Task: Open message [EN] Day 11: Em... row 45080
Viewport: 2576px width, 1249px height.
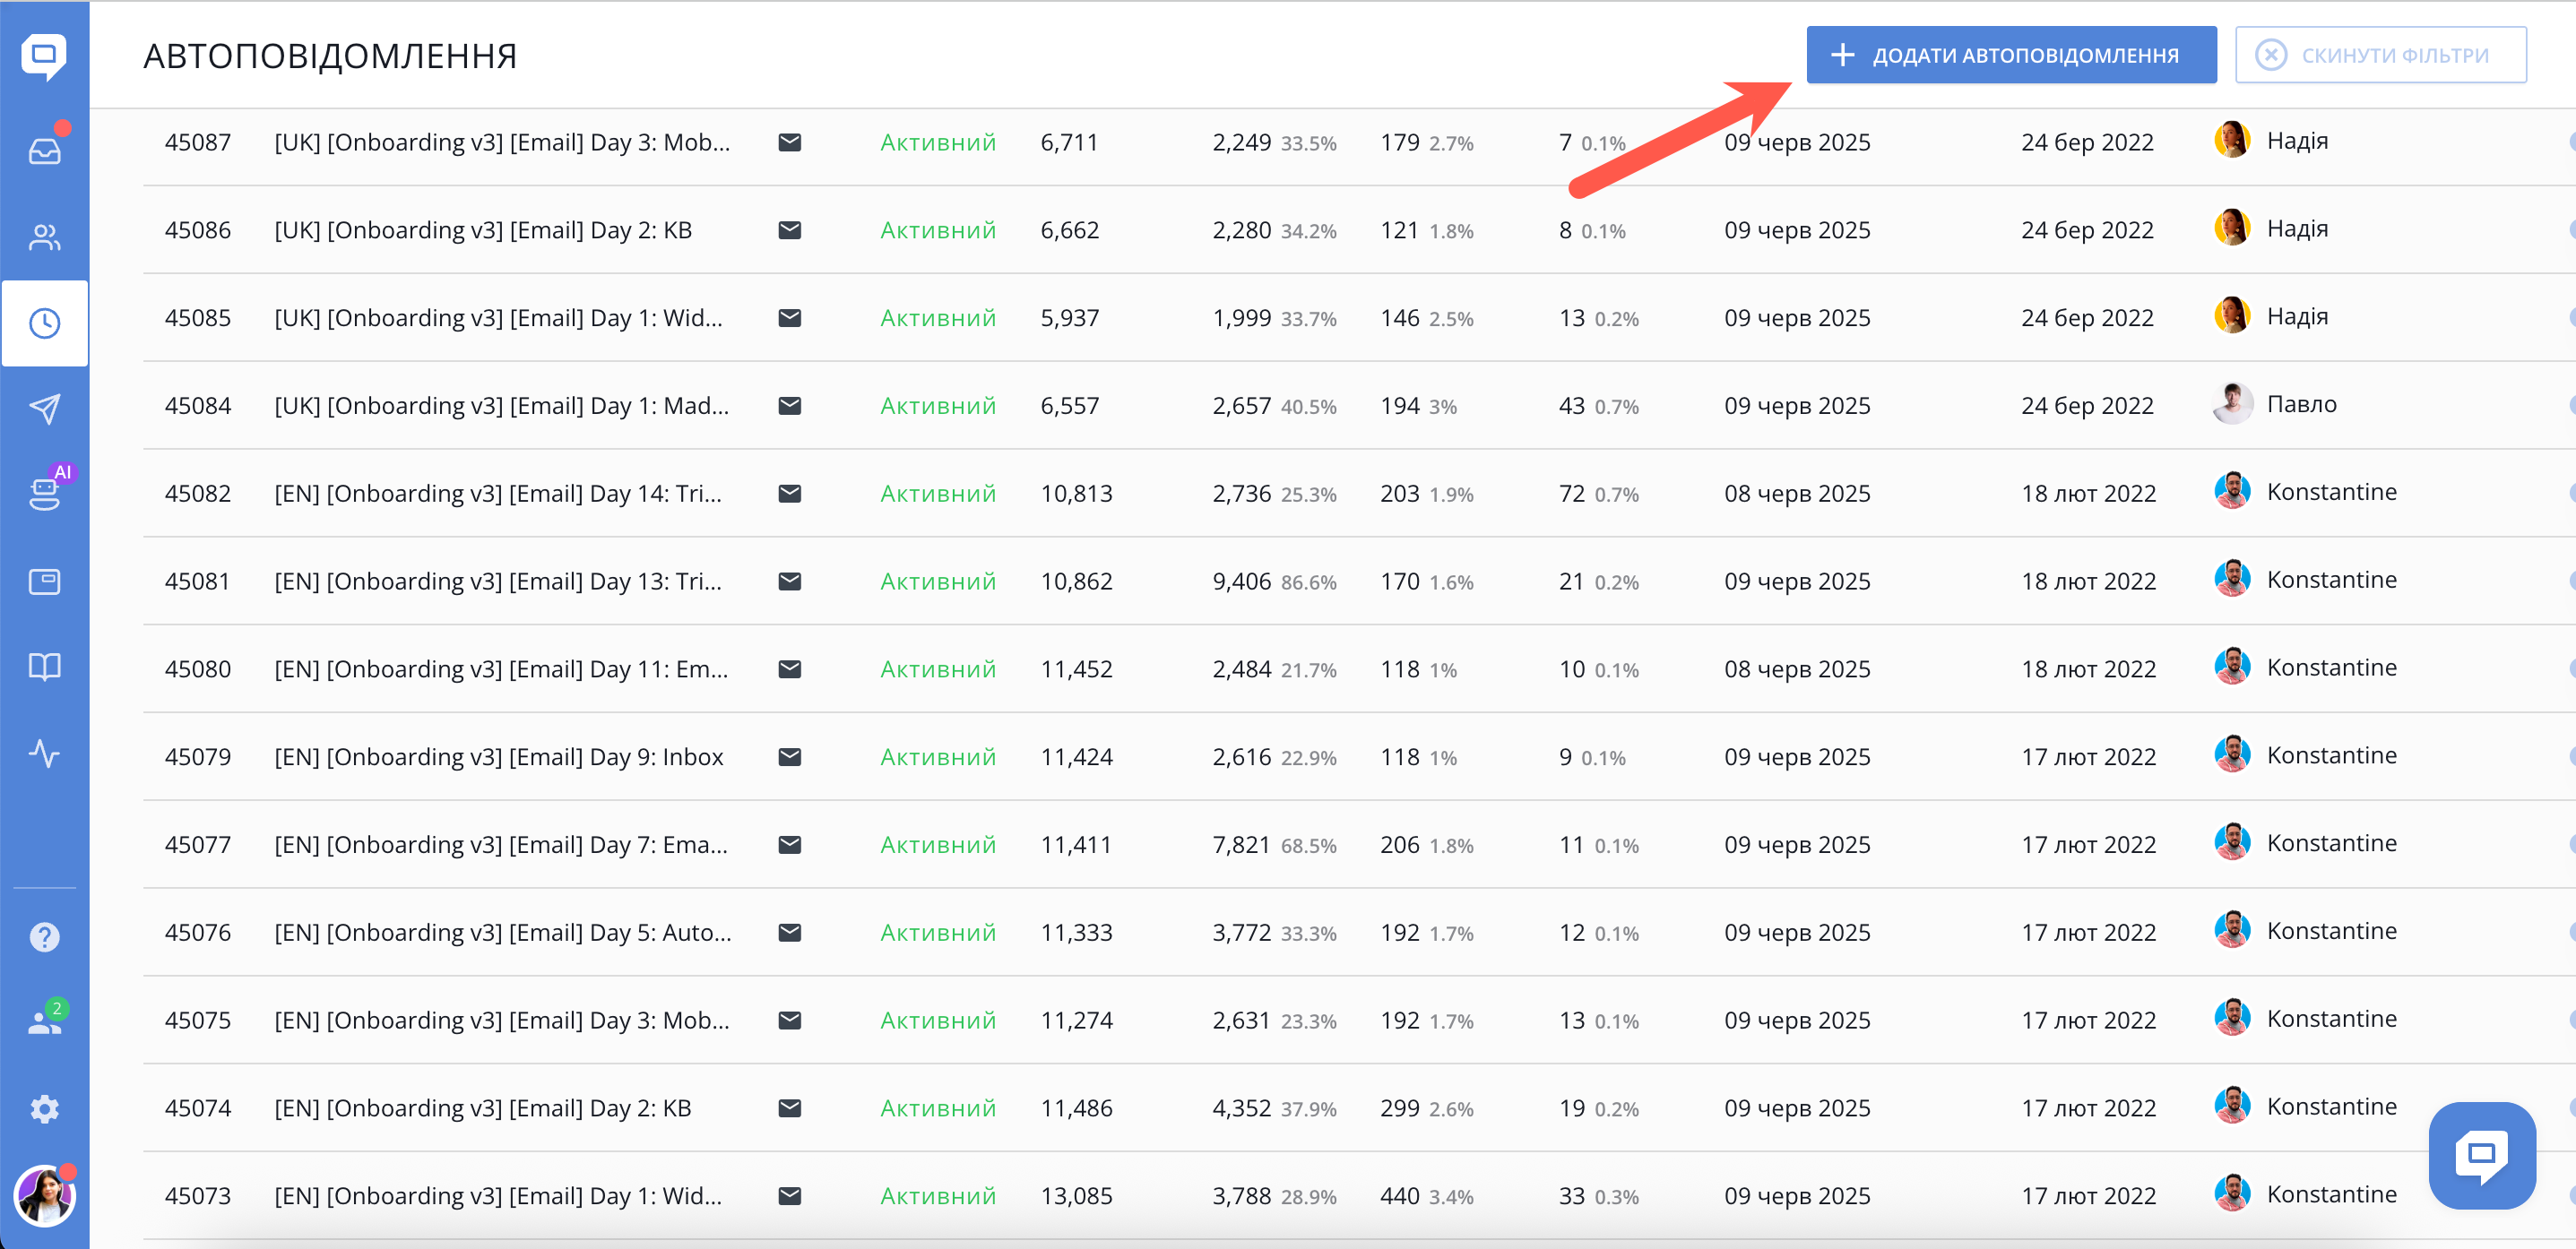Action: [x=501, y=670]
